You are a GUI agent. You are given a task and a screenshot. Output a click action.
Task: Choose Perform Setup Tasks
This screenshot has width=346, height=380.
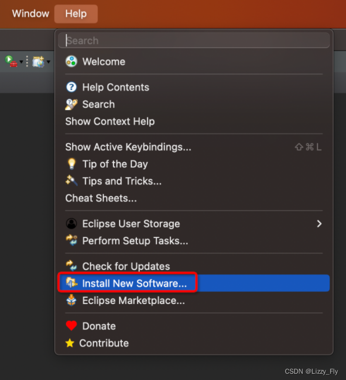[194, 241]
